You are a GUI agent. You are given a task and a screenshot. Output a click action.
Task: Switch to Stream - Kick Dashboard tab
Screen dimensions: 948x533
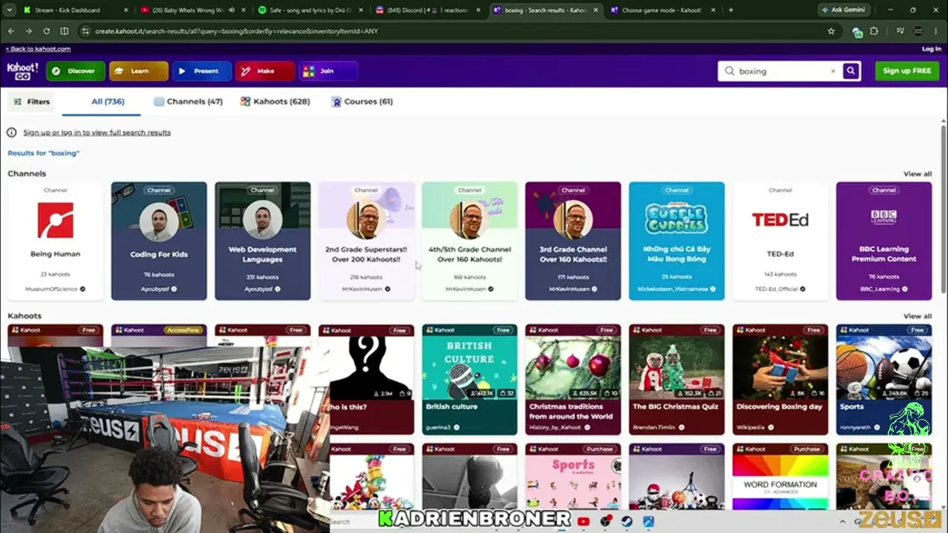coord(73,10)
